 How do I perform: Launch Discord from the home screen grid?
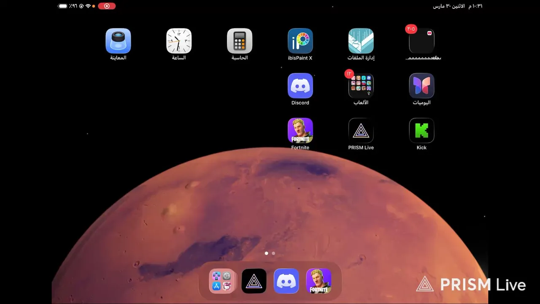[x=300, y=86]
